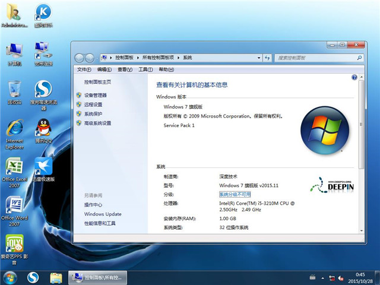Click the "32 位操作系统" value

pos(234,227)
